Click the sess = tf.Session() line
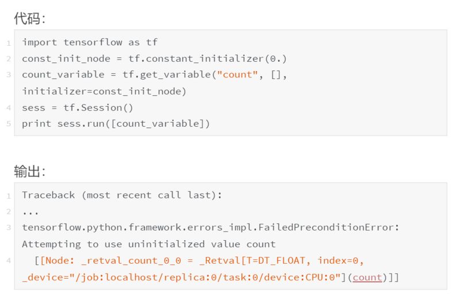Viewport: 460px width, 301px height. tap(78, 108)
